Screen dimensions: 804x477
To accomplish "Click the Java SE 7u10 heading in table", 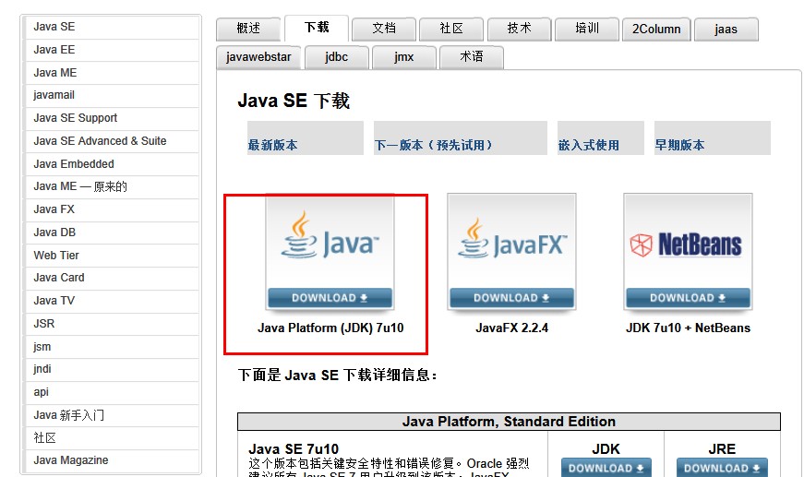I will click(294, 449).
